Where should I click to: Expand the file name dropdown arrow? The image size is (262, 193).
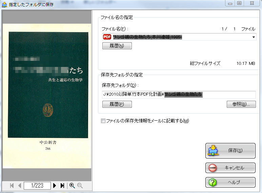pyautogui.click(x=254, y=37)
